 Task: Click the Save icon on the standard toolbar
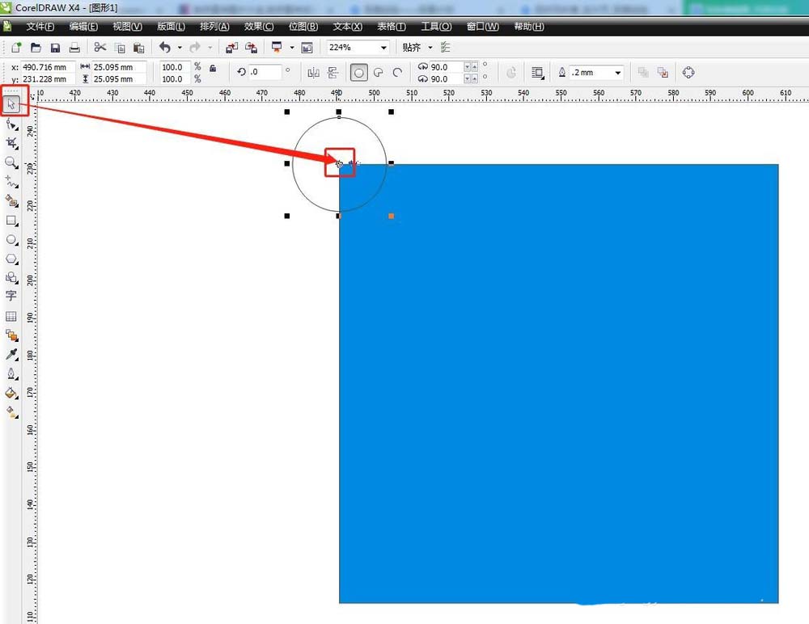click(55, 47)
